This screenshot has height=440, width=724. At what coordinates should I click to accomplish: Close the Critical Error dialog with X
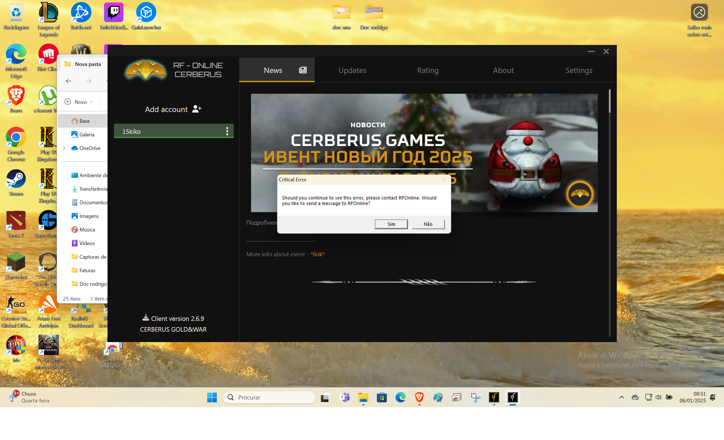444,180
